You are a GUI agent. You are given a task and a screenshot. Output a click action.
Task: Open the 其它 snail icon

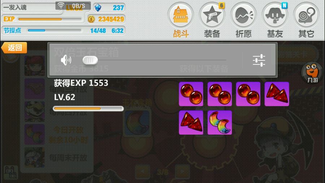pyautogui.click(x=306, y=15)
